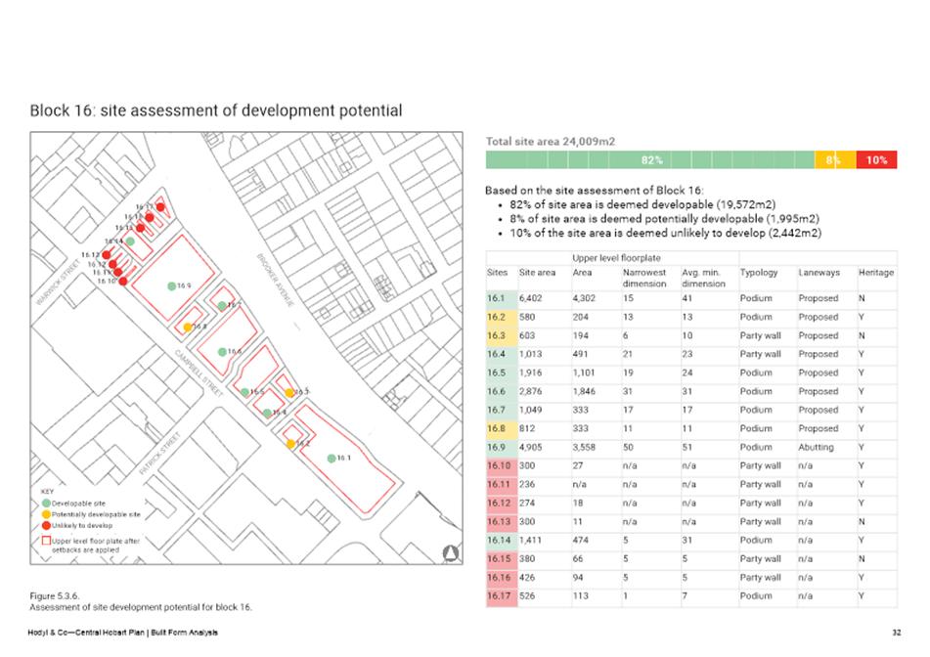Click the 'Campbell Street' street label
Screen dimensions: 930x657
[199, 372]
